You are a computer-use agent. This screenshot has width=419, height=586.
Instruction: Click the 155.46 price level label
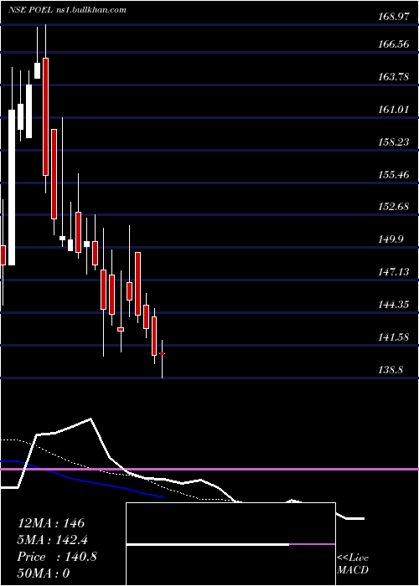(394, 174)
